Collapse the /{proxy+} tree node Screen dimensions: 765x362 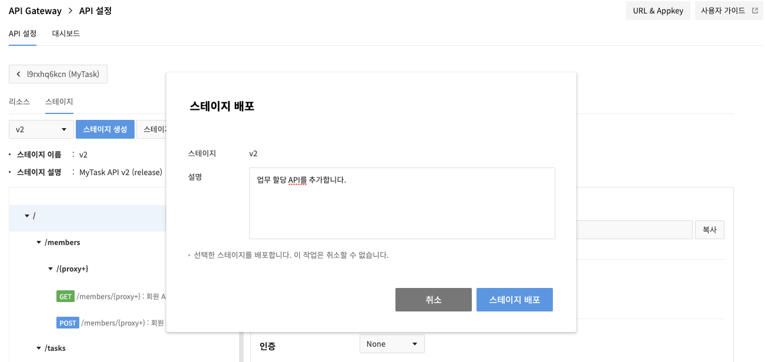coord(51,269)
